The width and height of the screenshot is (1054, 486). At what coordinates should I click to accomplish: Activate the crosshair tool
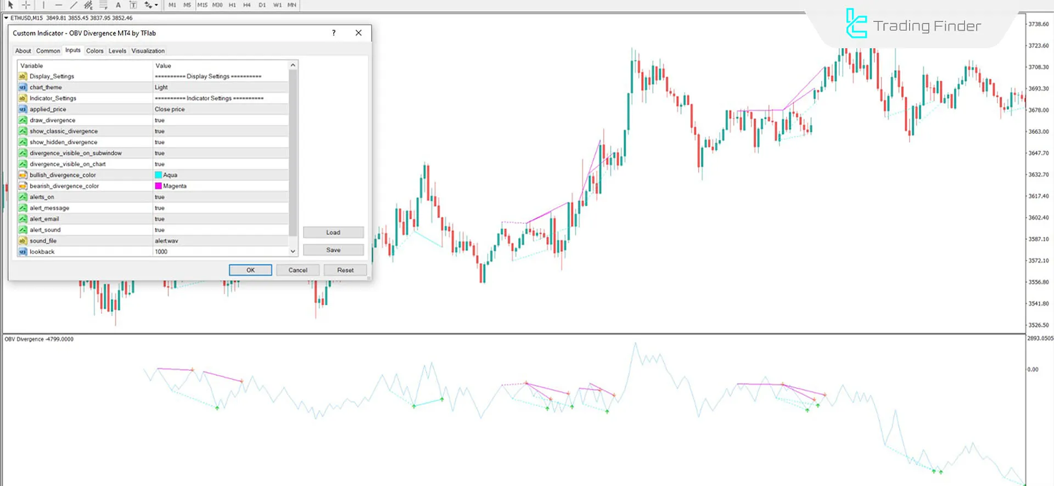[26, 5]
